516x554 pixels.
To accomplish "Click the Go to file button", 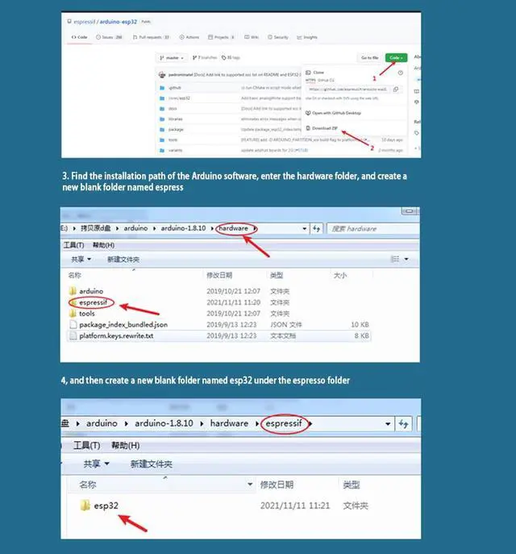I will (x=369, y=58).
